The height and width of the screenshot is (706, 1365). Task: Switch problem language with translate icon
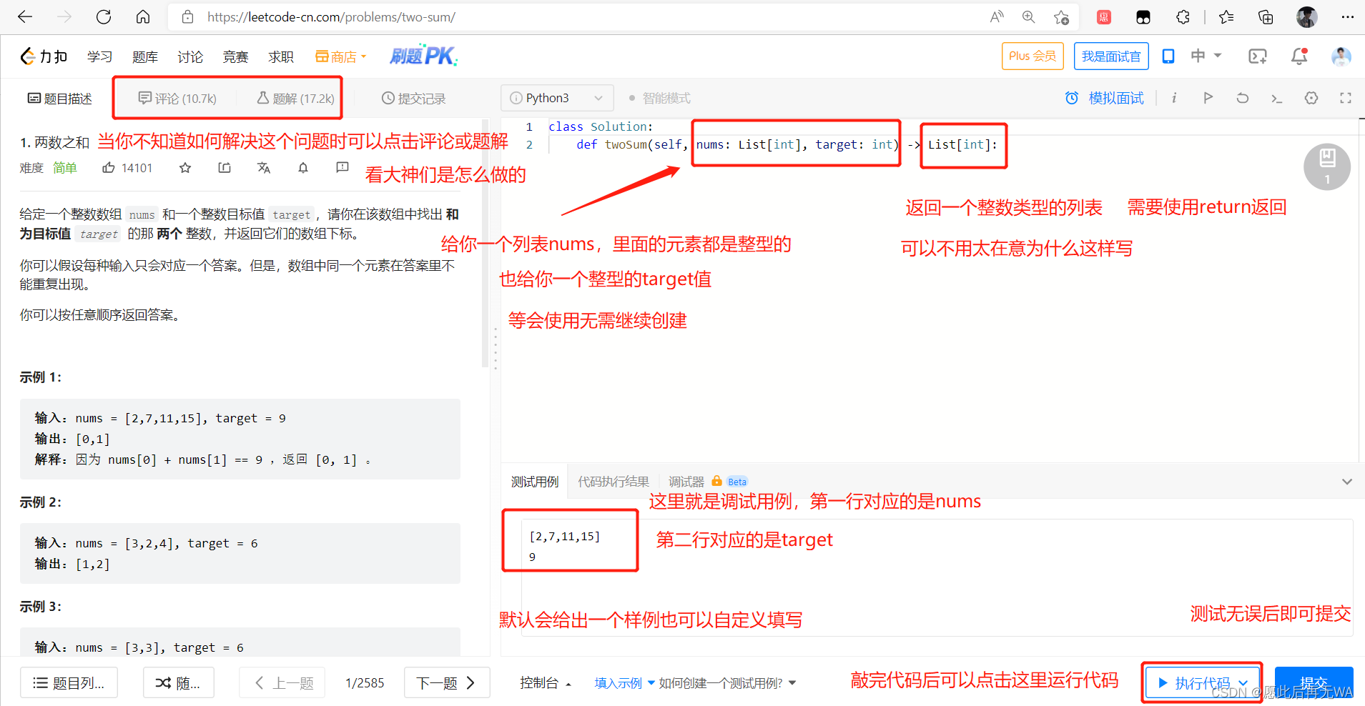[x=264, y=168]
